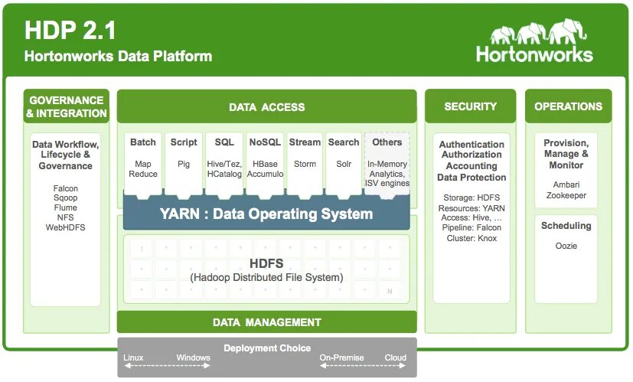The width and height of the screenshot is (633, 382).
Task: Select the Data Access header bar
Action: click(x=267, y=106)
